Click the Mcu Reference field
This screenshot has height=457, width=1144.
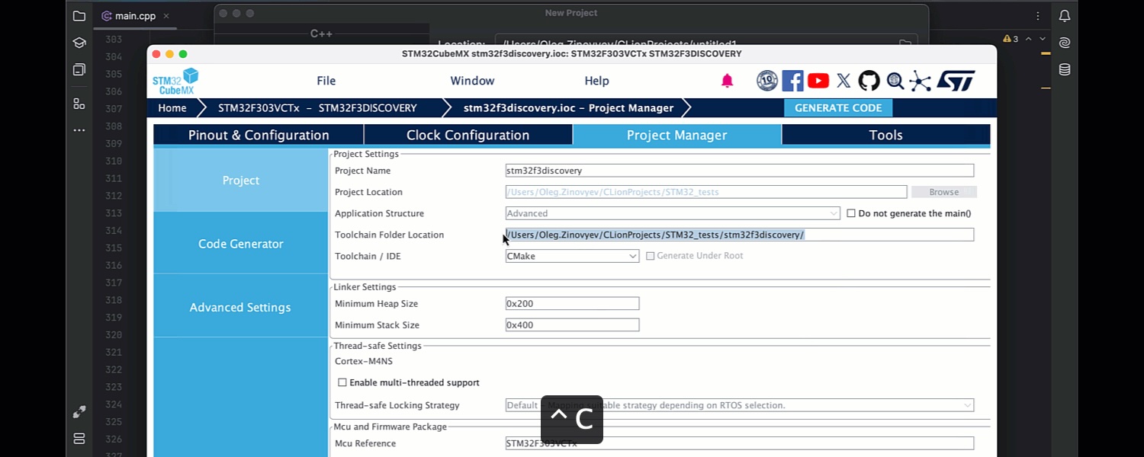[740, 443]
